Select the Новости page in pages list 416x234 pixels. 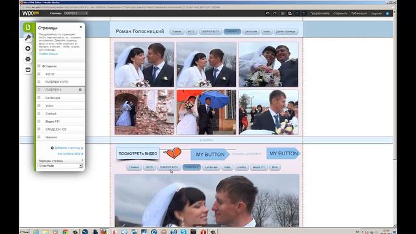[60, 137]
